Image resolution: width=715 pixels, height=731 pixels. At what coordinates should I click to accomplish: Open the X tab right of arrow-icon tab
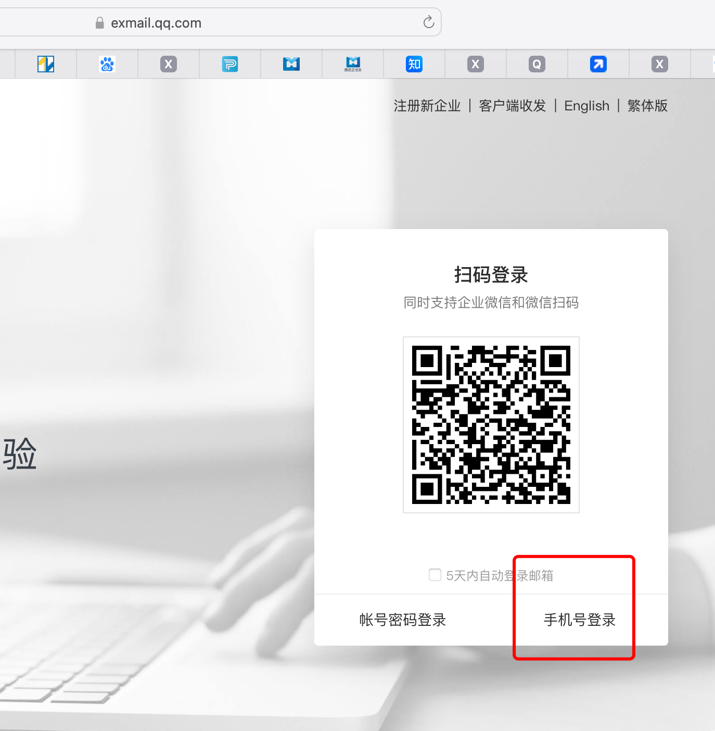pos(660,64)
